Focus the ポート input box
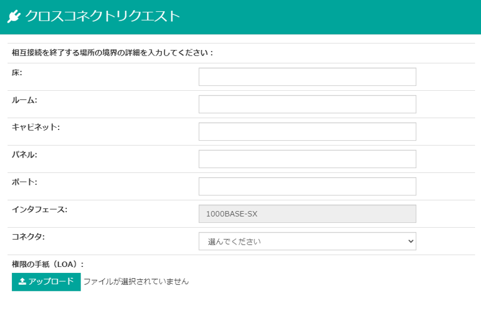The height and width of the screenshot is (311, 481). (307, 186)
